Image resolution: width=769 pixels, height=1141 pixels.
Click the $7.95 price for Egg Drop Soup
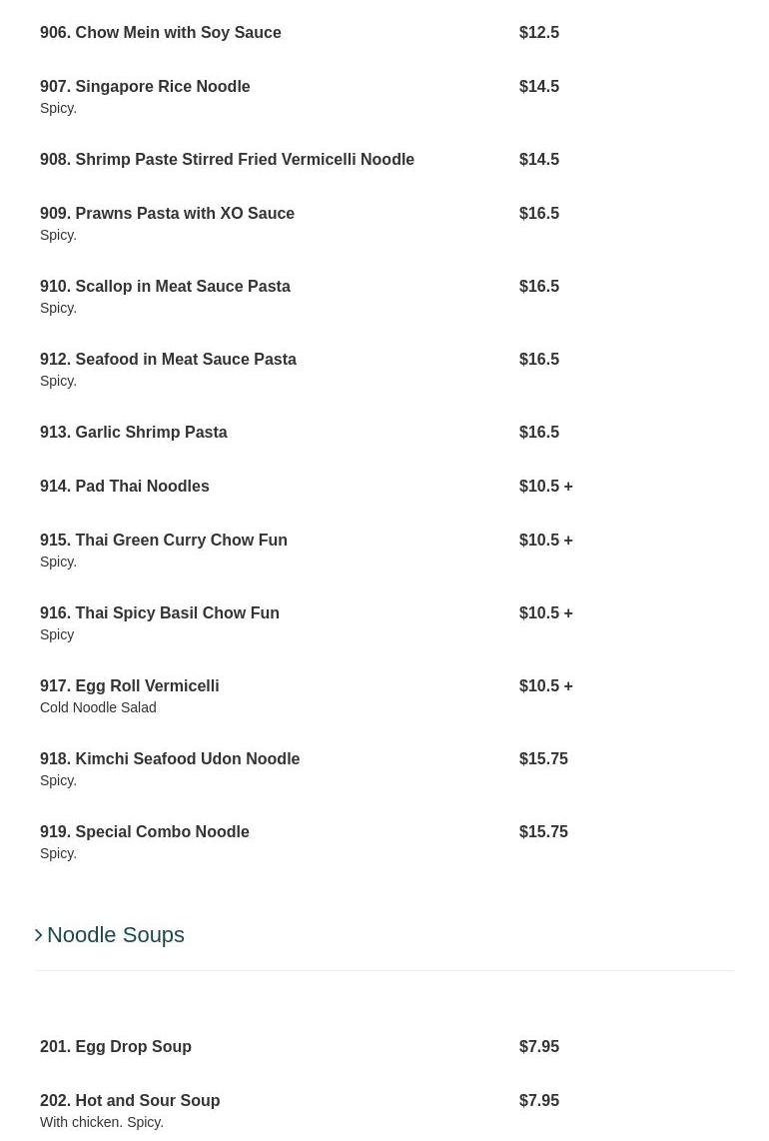[x=539, y=1047]
